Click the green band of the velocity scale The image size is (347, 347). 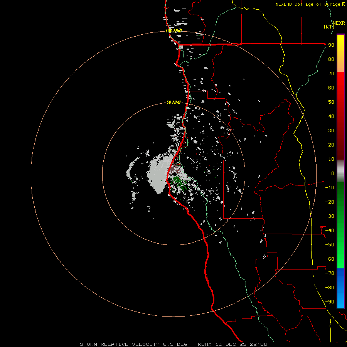[x=340, y=225]
